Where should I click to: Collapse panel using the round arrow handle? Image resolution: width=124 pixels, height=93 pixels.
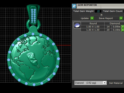coord(102,15)
